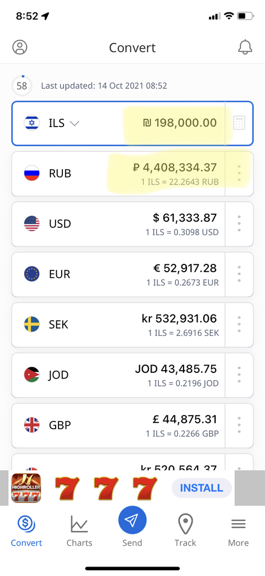
Task: Click the Highroller 777 ad icon
Action: (x=26, y=488)
